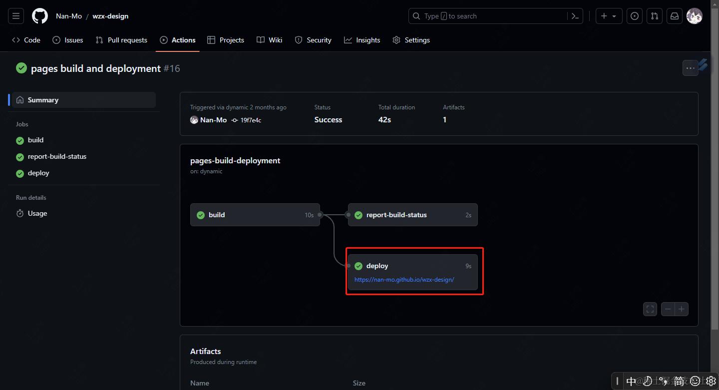
Task: Click the GitHub logo icon
Action: point(40,16)
